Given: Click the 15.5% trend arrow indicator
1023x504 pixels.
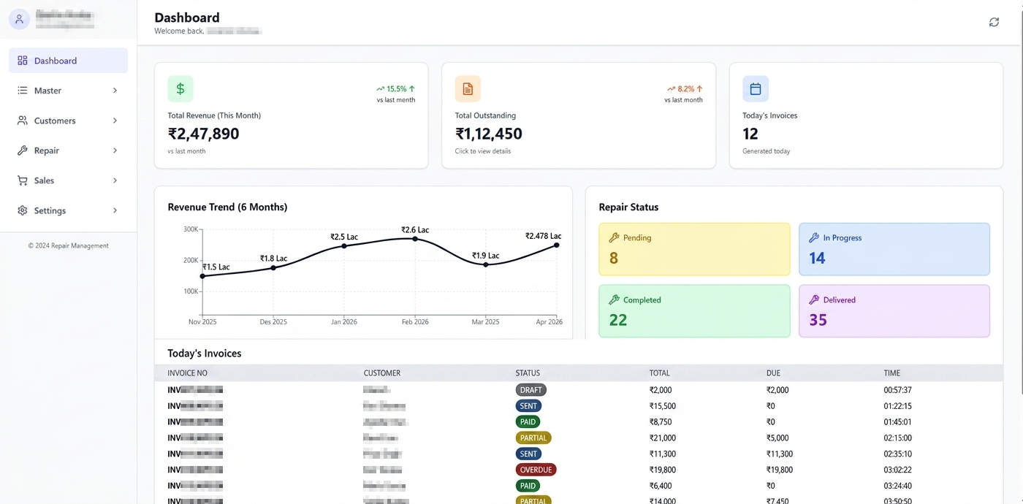Looking at the screenshot, I should point(395,89).
